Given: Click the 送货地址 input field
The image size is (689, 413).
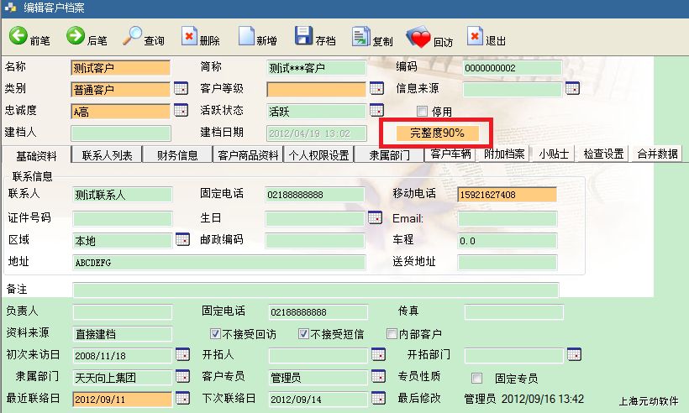Looking at the screenshot, I should click(x=507, y=263).
